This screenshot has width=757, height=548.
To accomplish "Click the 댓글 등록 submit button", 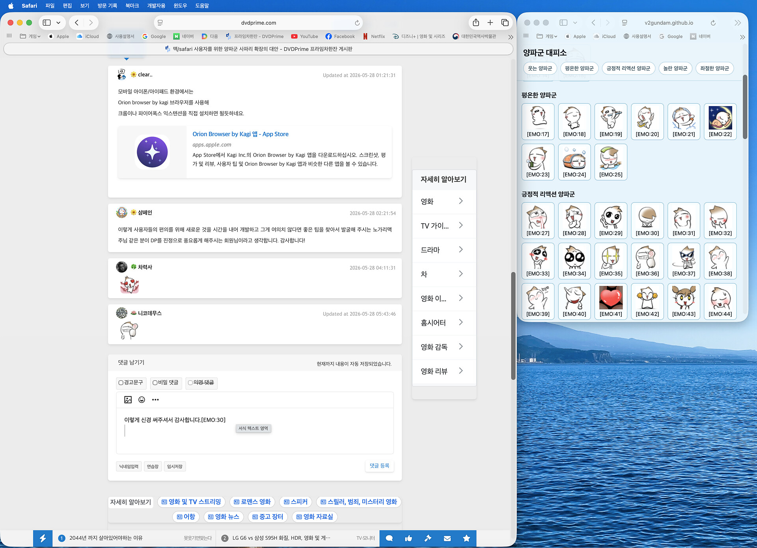I will (379, 466).
